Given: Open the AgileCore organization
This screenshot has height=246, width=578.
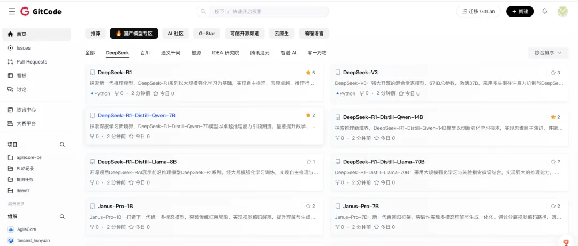Looking at the screenshot, I should coord(27,229).
